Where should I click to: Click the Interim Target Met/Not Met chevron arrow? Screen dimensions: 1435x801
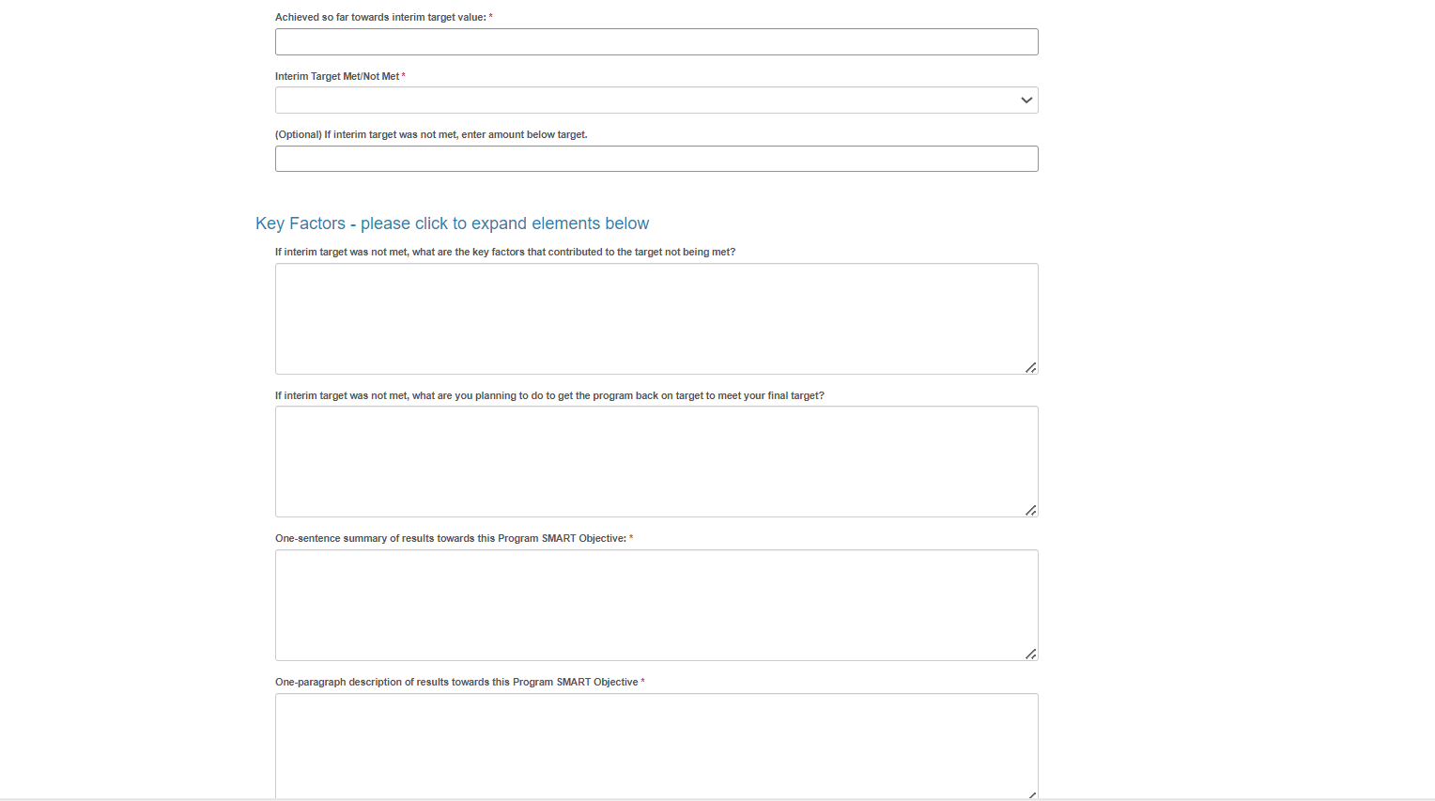pyautogui.click(x=1026, y=100)
